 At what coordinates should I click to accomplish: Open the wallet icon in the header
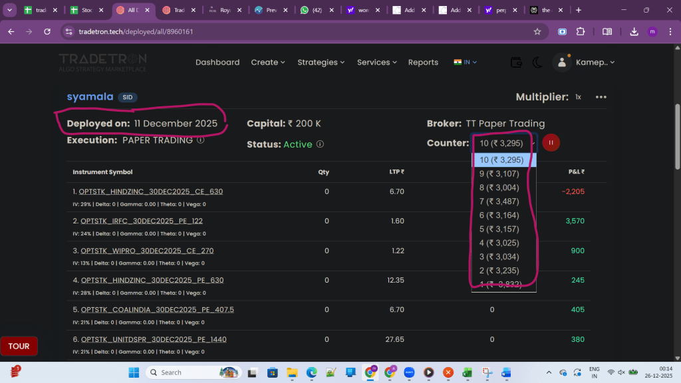coord(516,63)
